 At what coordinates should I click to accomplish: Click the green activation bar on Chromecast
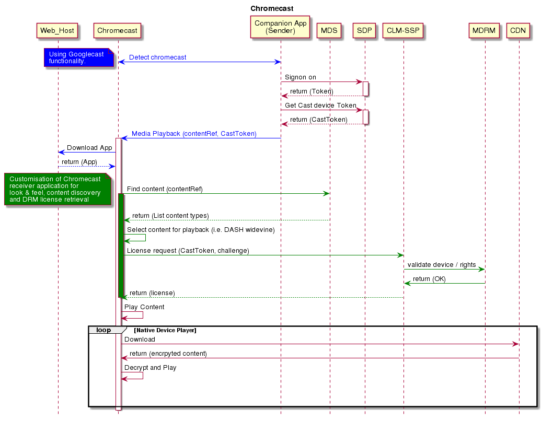[121, 245]
